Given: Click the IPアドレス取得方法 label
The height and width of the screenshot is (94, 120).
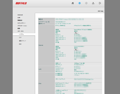Looking at the screenshot, I should (x=60, y=26).
